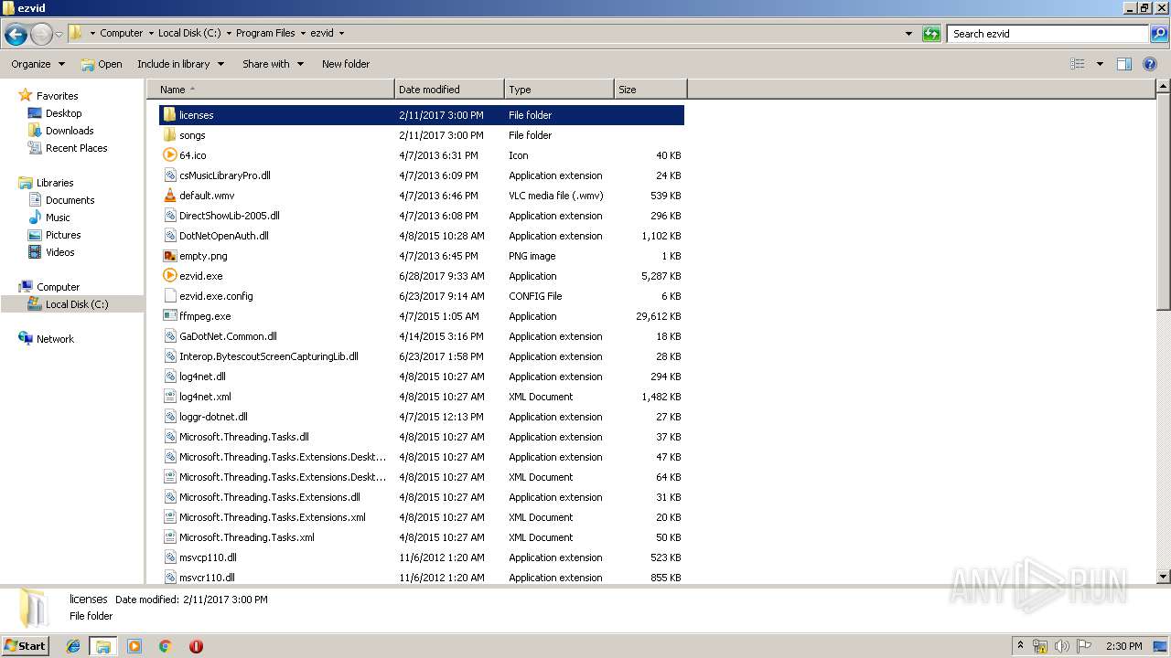The height and width of the screenshot is (658, 1171).
Task: Sort by the Date modified column header
Action: [x=449, y=90]
